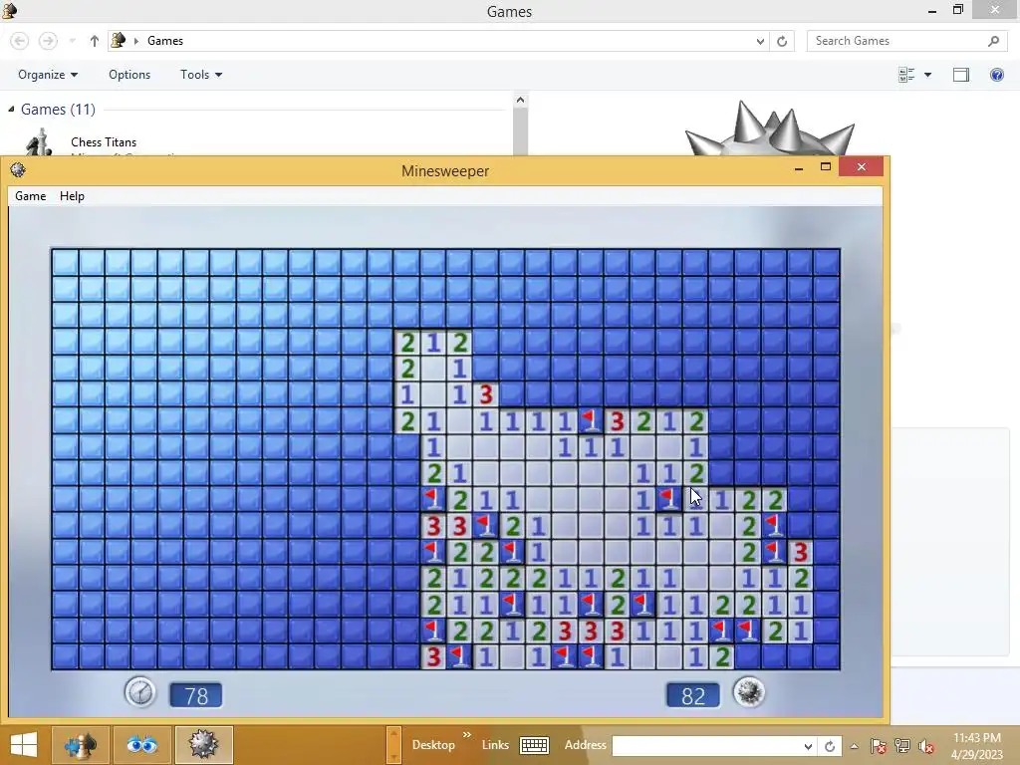Click Up arrow in Games window
Screen dimensions: 1020x765
95,41
